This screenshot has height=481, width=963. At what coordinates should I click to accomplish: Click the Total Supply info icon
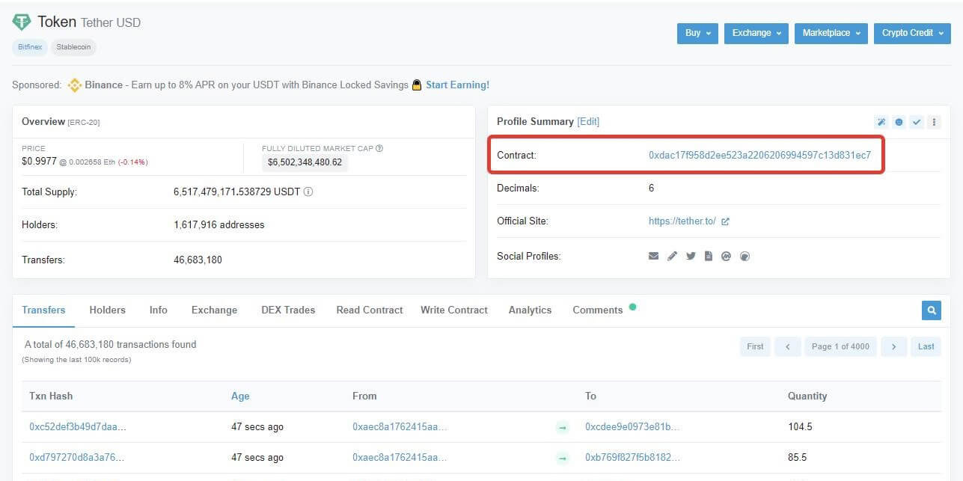pyautogui.click(x=308, y=192)
